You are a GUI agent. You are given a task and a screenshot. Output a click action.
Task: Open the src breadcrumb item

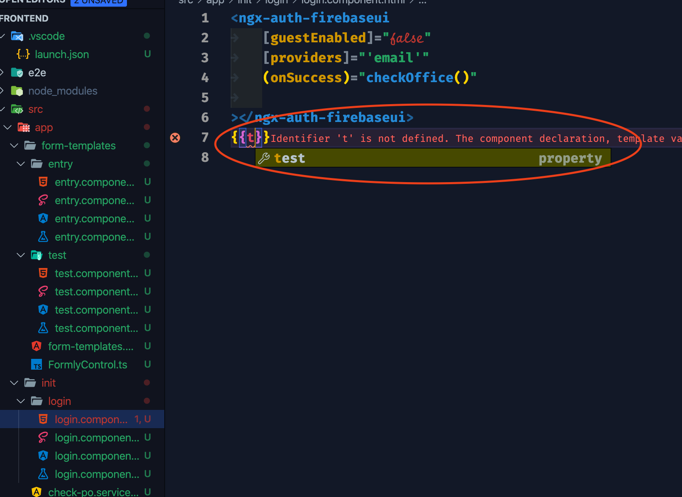click(x=185, y=2)
